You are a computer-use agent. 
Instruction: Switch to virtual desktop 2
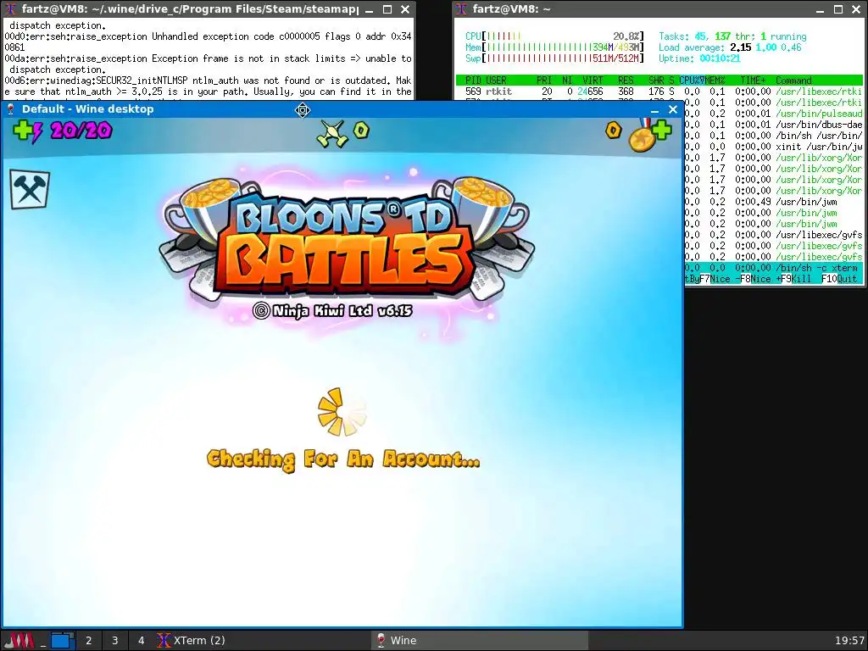click(x=88, y=641)
